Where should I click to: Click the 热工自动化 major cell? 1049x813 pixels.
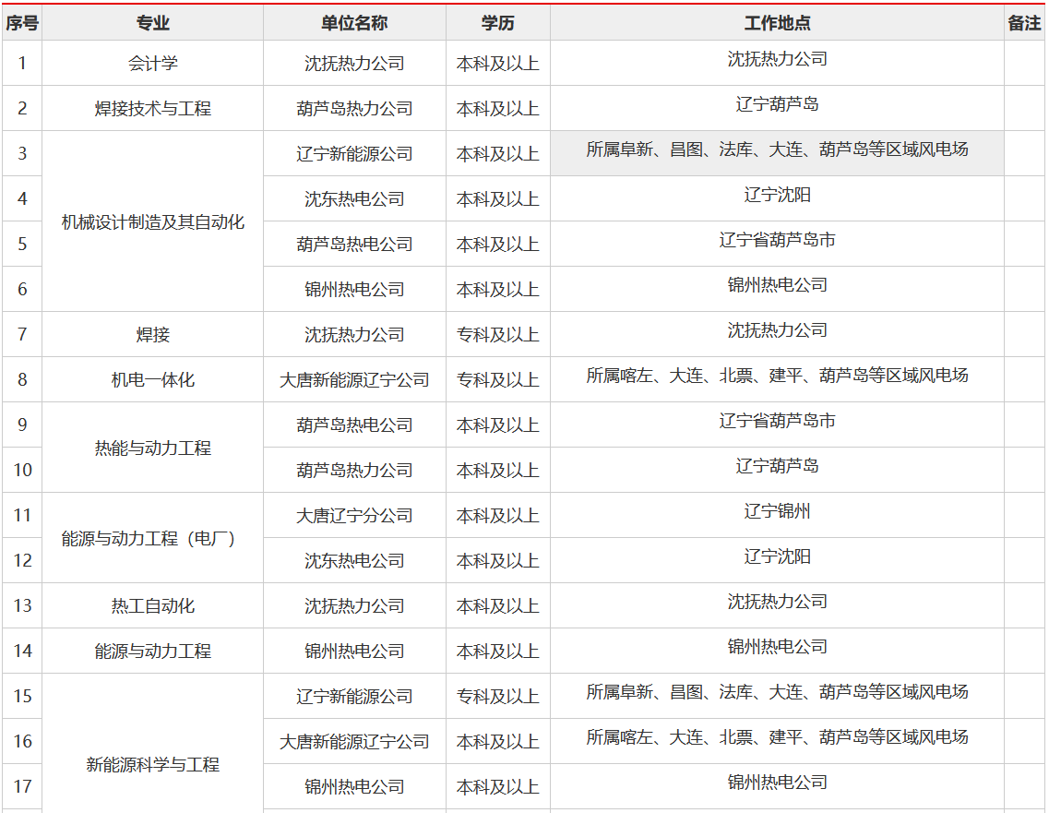coord(152,606)
